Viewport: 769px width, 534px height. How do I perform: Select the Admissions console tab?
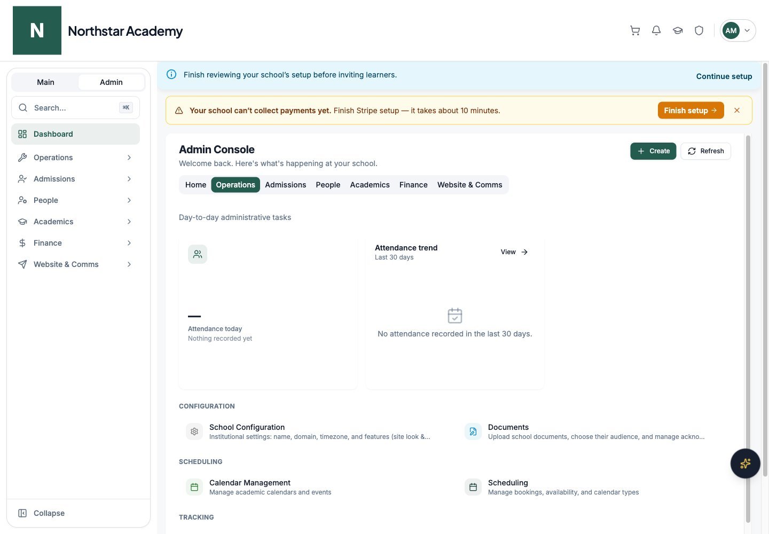pyautogui.click(x=286, y=185)
